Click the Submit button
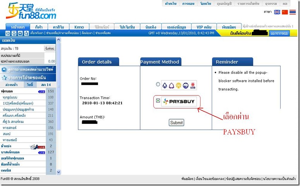 (x=177, y=123)
